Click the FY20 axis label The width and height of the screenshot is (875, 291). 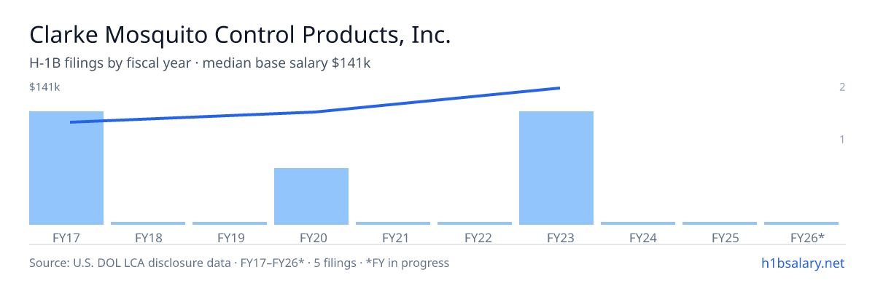pyautogui.click(x=311, y=238)
